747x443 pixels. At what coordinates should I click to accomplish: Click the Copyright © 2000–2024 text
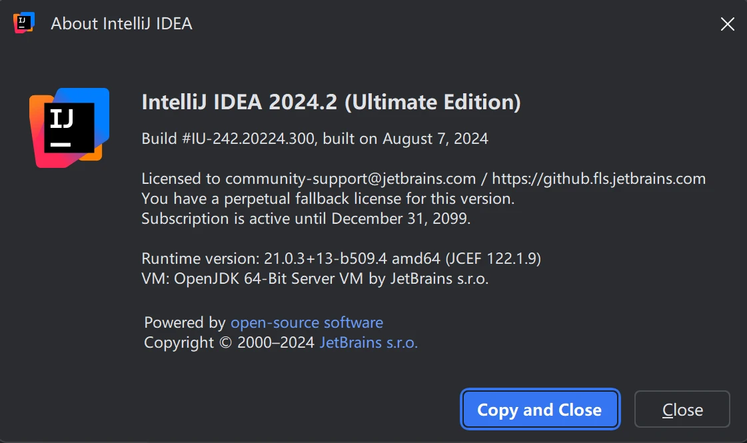[x=229, y=343]
